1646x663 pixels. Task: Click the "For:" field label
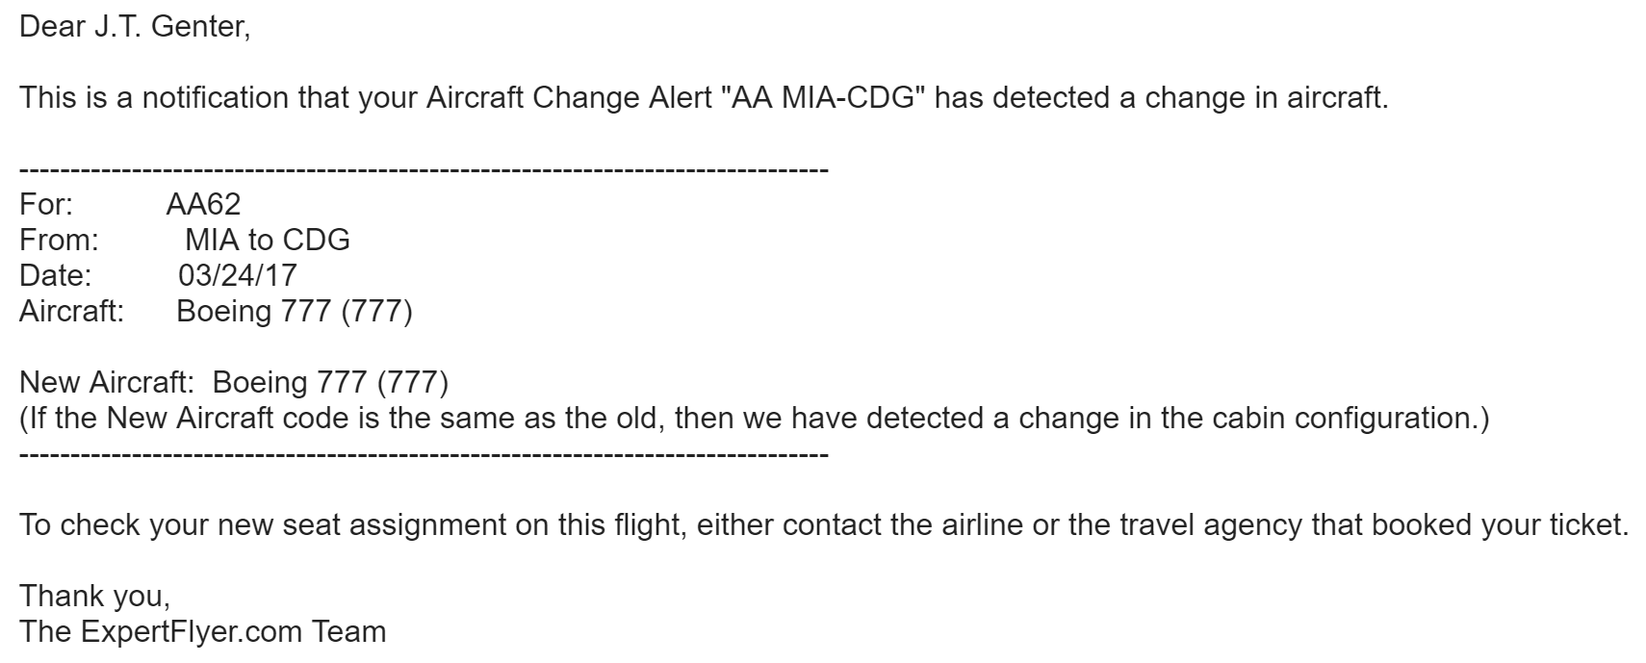click(x=46, y=204)
